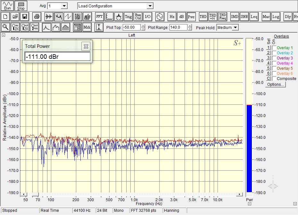Enable Overlay 1 checkbox

click(274, 48)
